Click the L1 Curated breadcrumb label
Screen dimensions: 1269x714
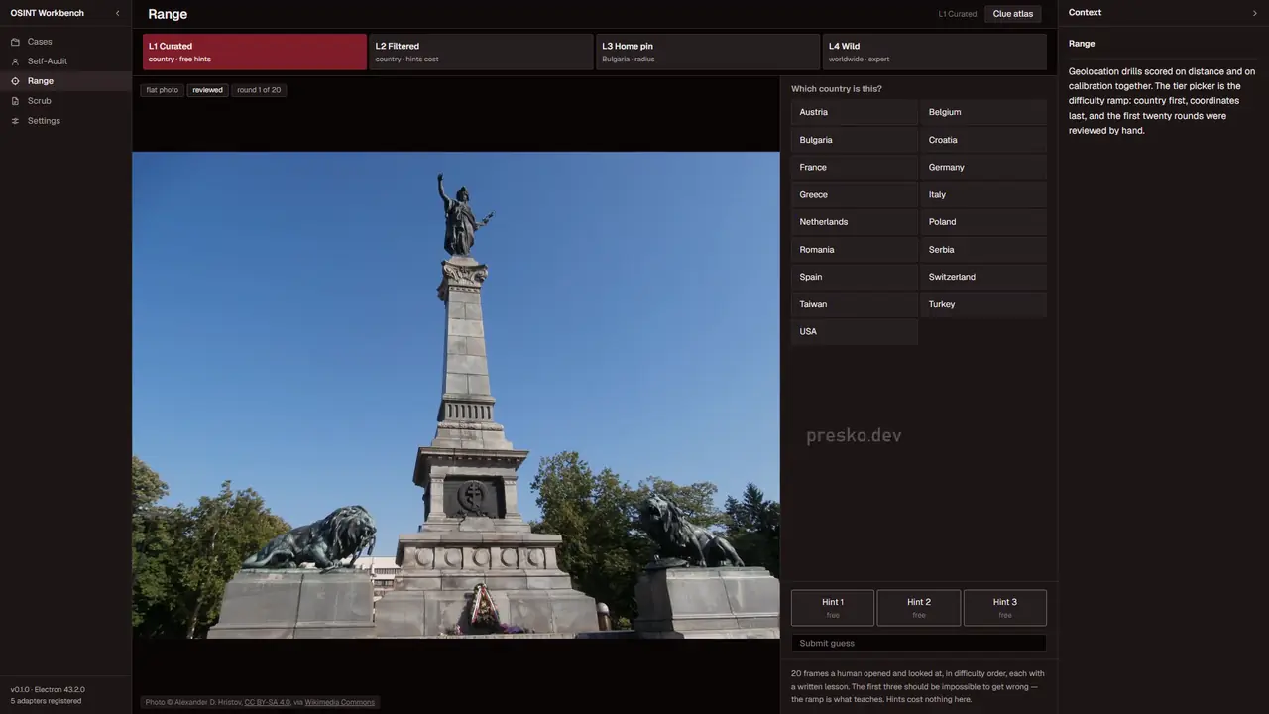point(958,14)
